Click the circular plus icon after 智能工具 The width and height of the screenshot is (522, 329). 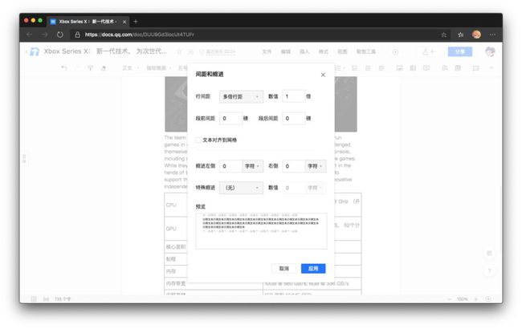click(395, 52)
